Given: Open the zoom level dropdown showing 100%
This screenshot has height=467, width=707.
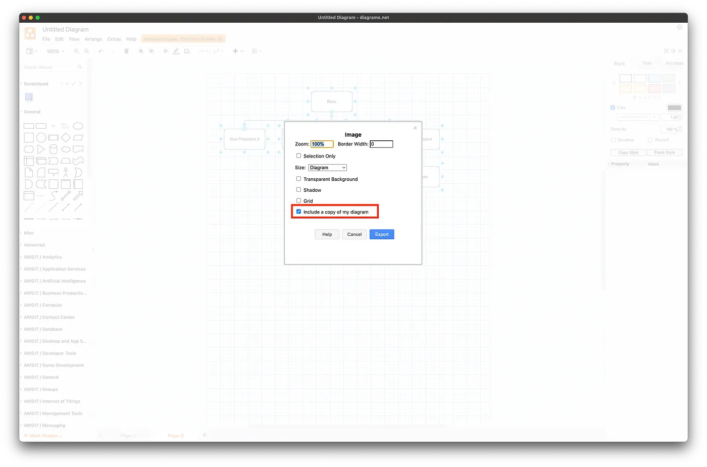Looking at the screenshot, I should [x=55, y=50].
